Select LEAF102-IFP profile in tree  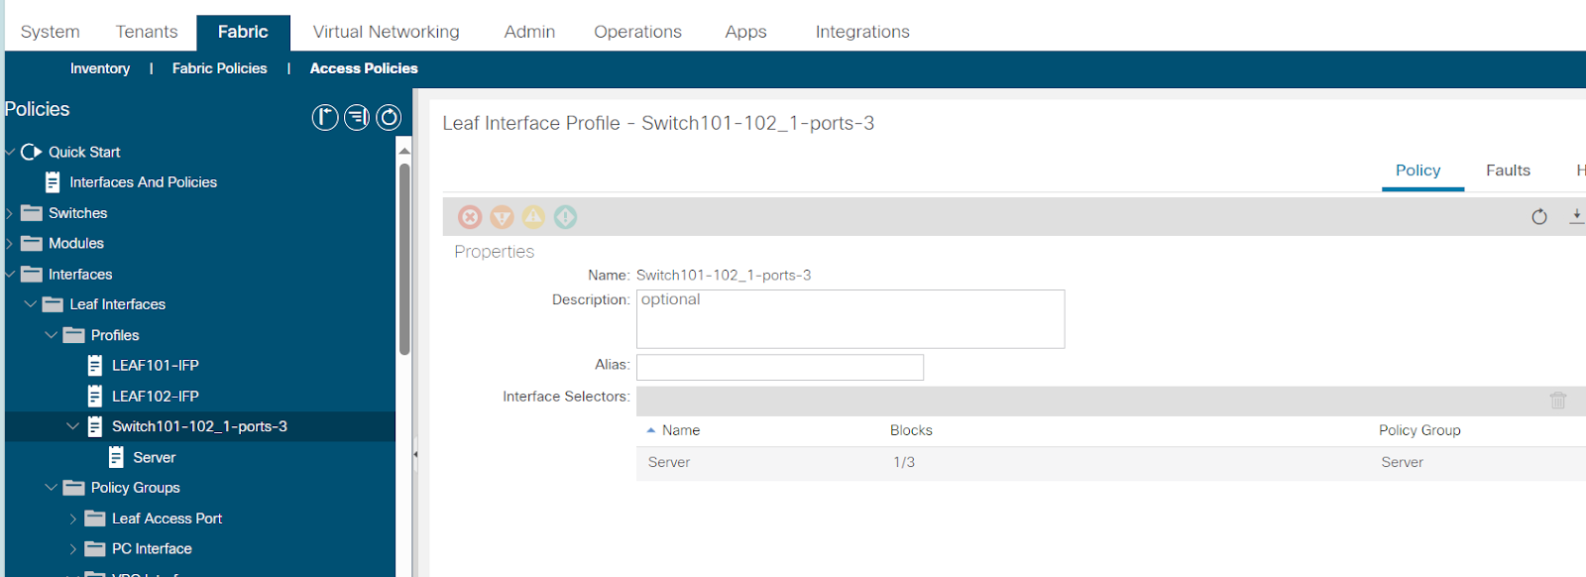coord(156,397)
